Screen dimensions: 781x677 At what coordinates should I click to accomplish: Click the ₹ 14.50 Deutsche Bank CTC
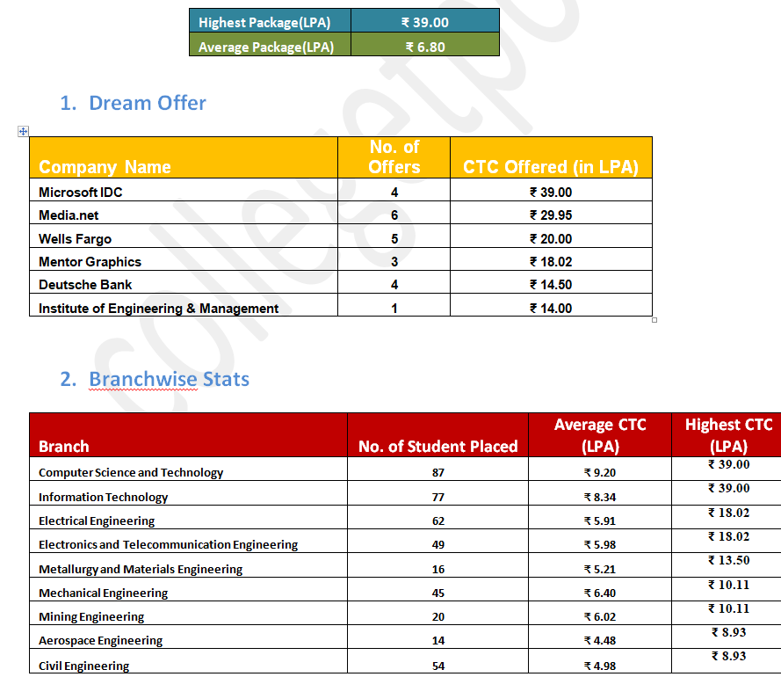(x=551, y=285)
